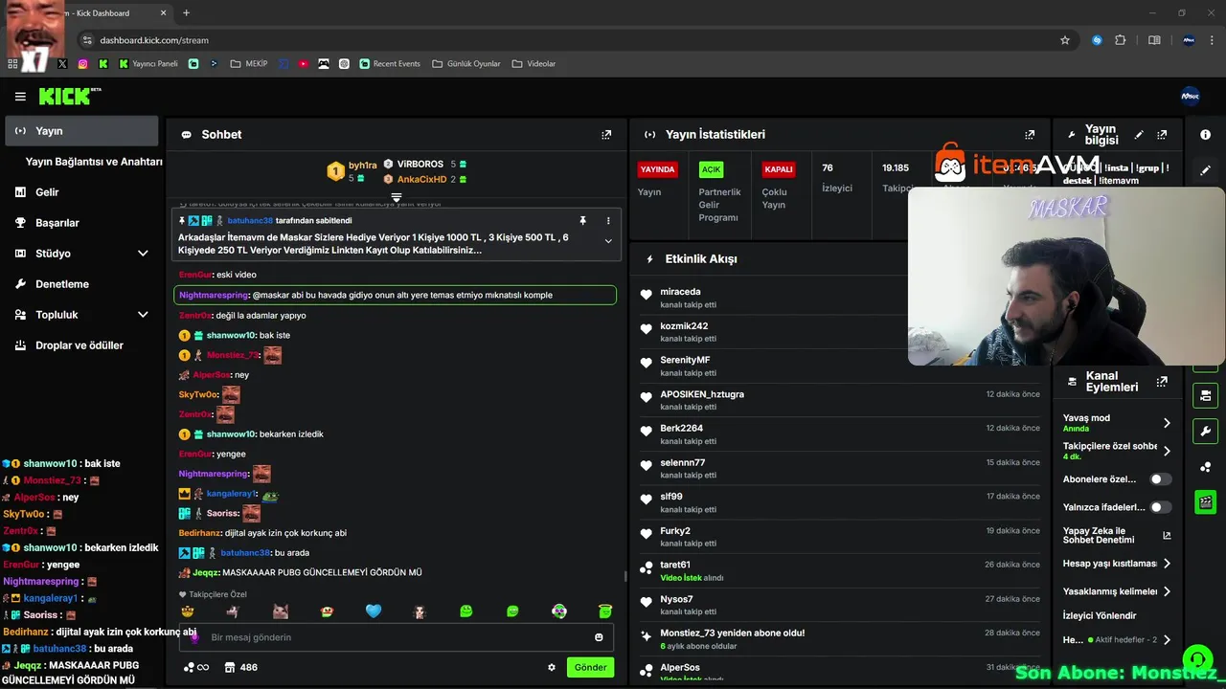Click the info icon in right sidebar
Viewport: 1226px width, 689px height.
point(1206,135)
